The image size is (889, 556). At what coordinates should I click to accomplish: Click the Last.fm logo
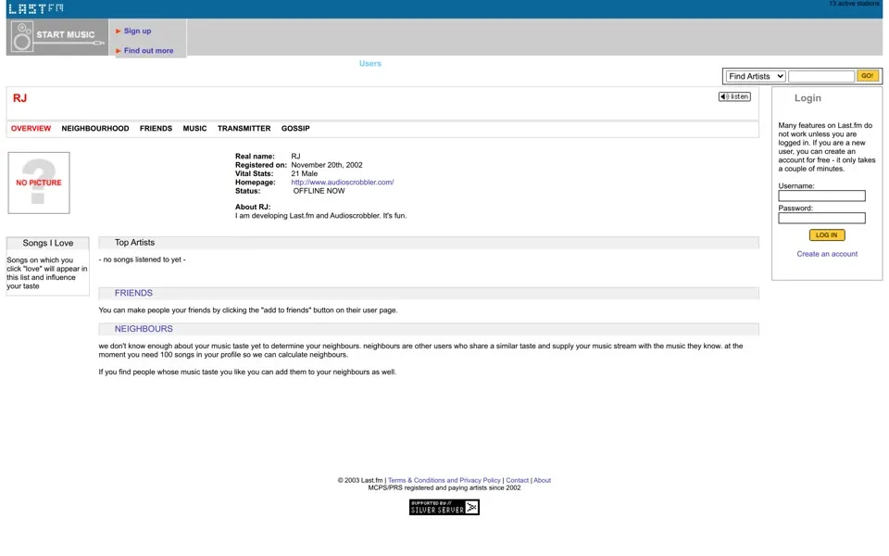(x=36, y=8)
